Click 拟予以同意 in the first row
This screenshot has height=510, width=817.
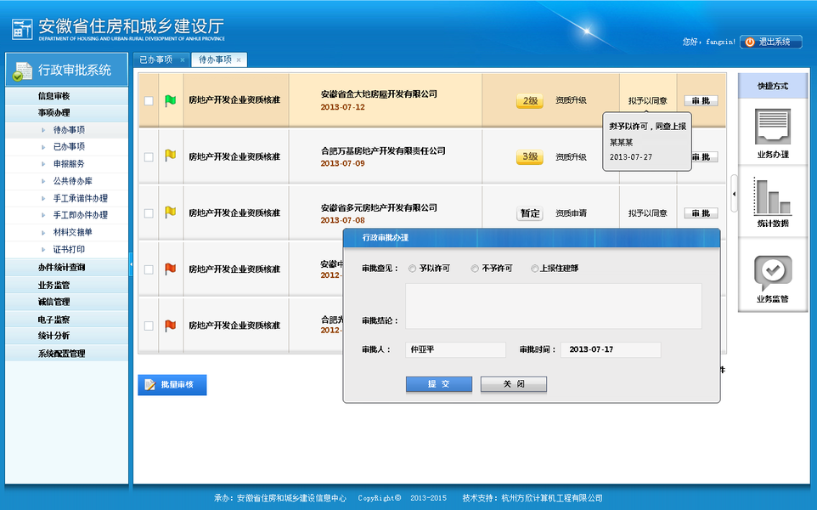point(648,100)
